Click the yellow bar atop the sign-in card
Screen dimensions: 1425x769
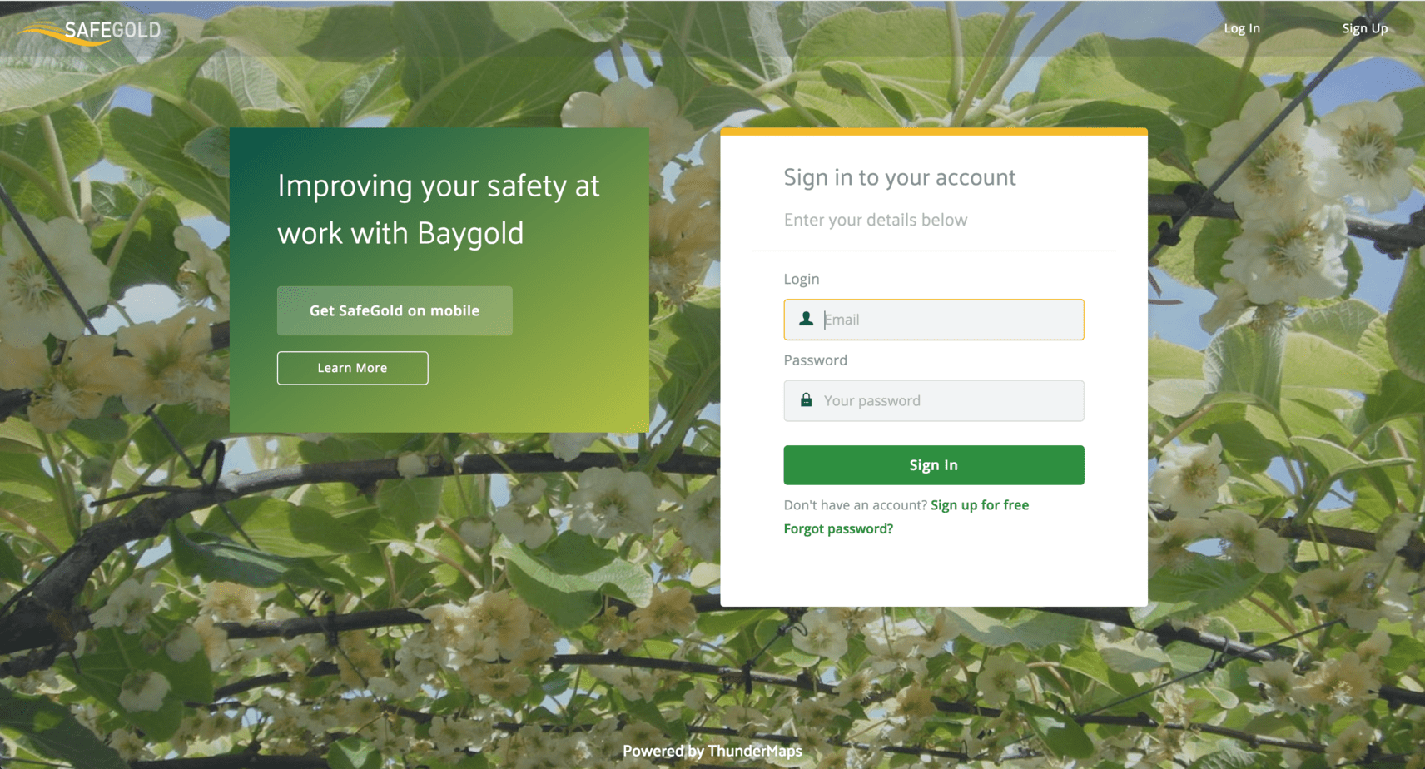click(934, 131)
